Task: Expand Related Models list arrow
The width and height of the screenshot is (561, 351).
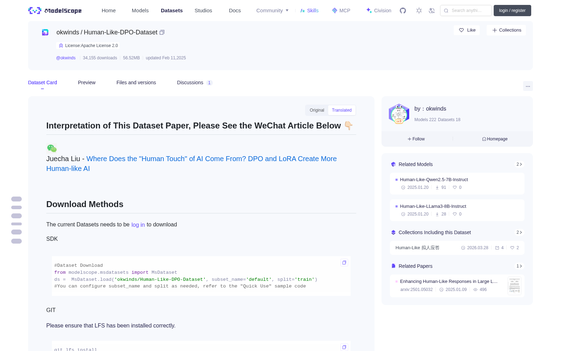Action: [x=519, y=164]
